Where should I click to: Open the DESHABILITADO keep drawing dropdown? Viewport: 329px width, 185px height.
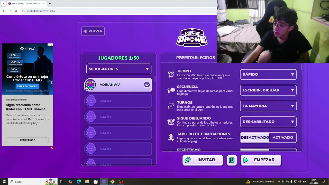(268, 122)
